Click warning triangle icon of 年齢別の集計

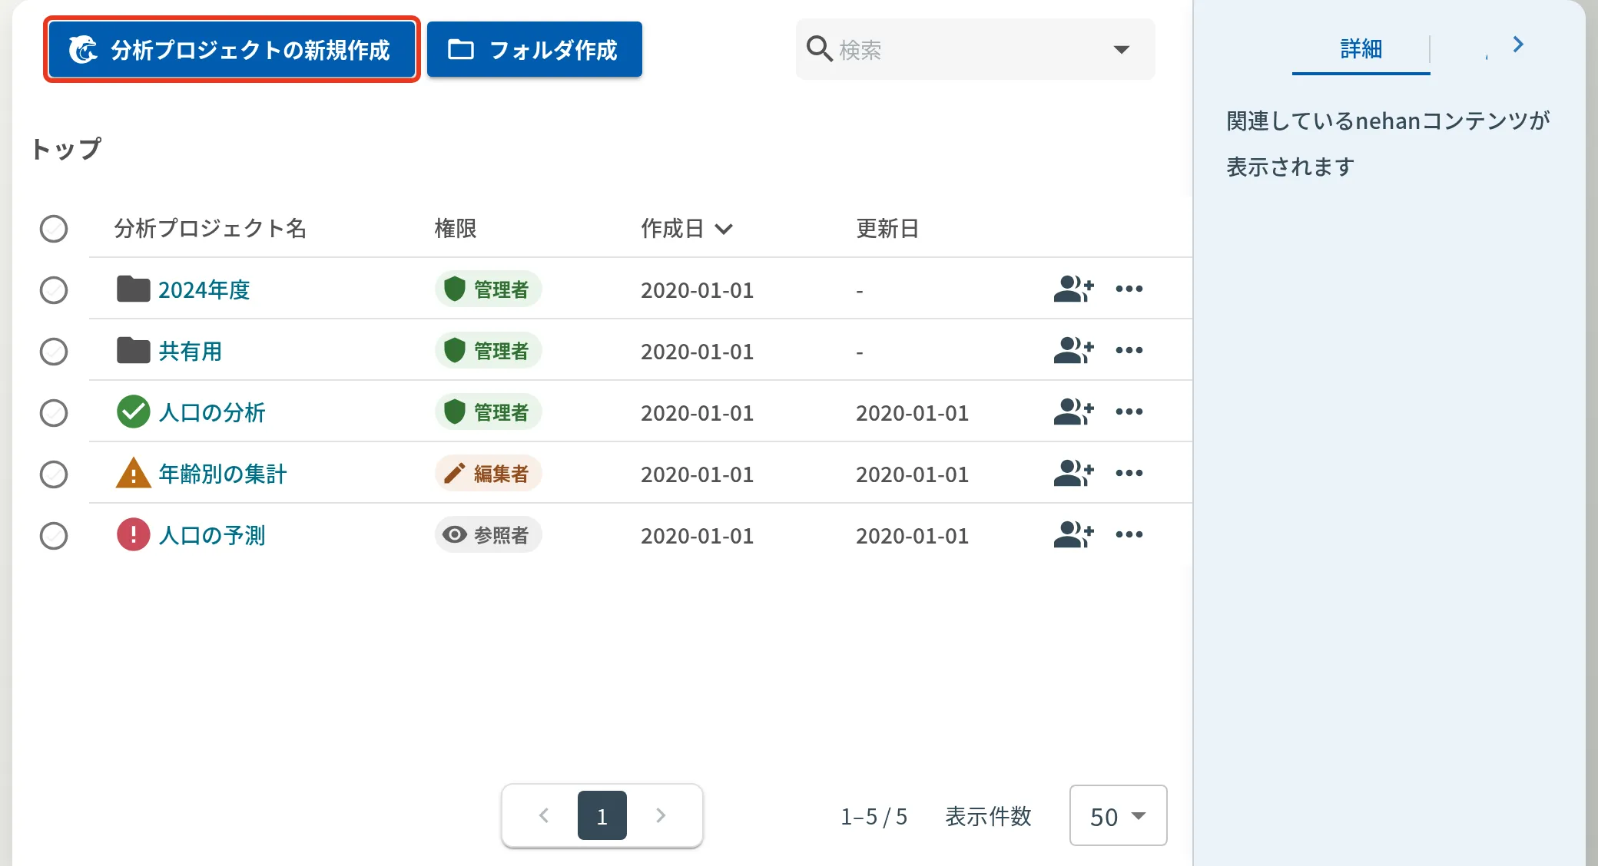[133, 473]
